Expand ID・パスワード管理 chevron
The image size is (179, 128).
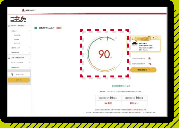pyautogui.click(x=29, y=62)
